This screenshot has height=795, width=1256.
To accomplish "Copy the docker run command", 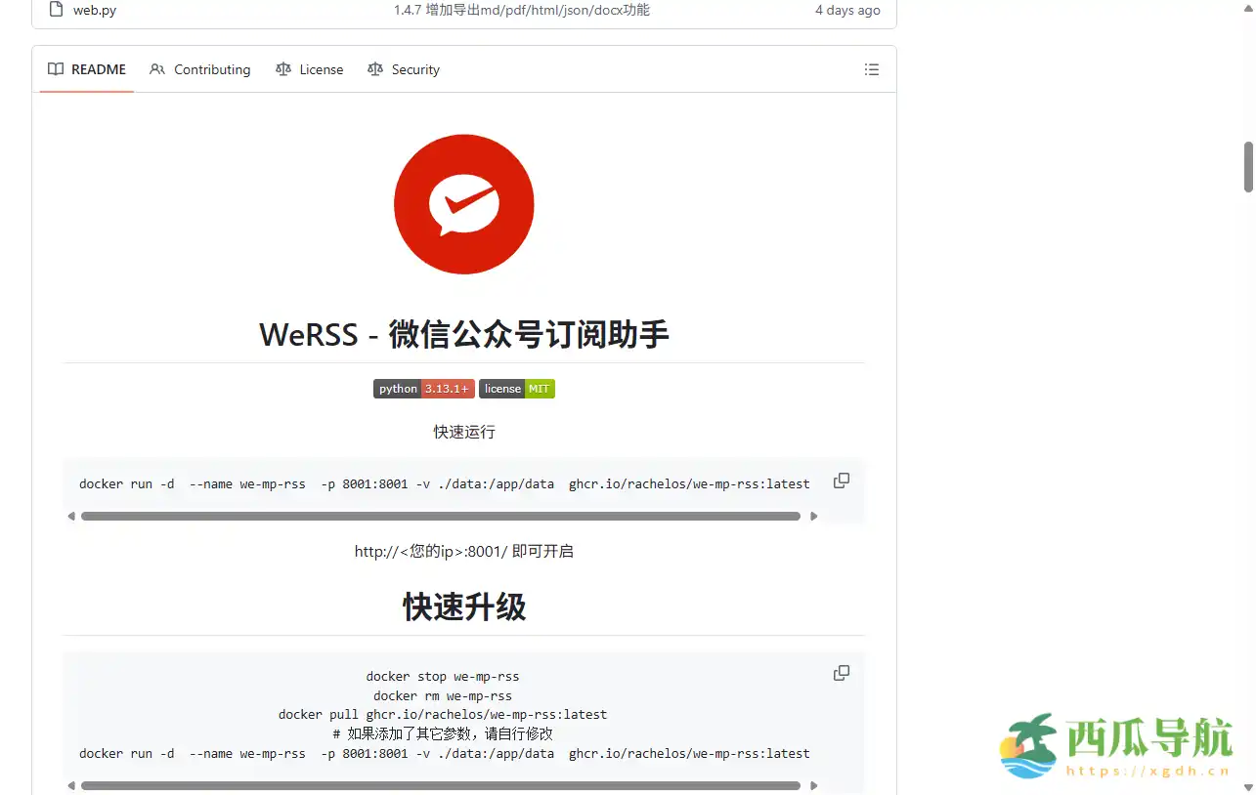I will click(841, 481).
